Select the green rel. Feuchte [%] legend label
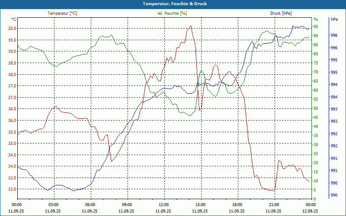This screenshot has width=346, height=216. pos(172,13)
